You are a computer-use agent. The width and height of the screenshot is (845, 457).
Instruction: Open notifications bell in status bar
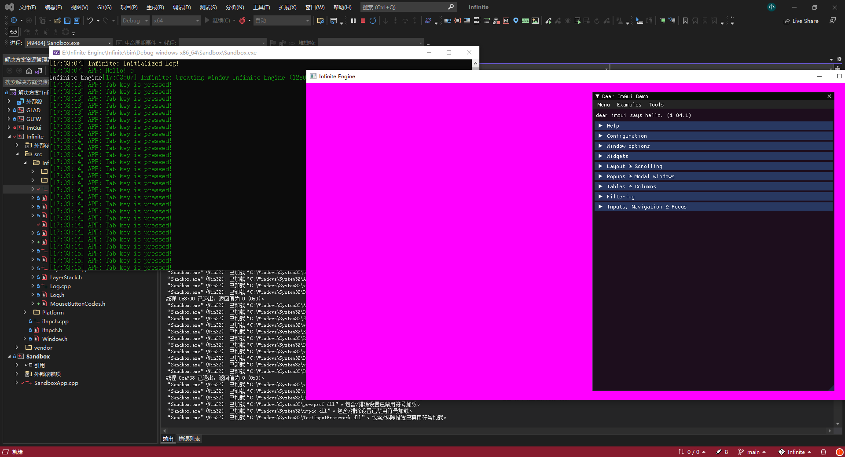click(823, 452)
